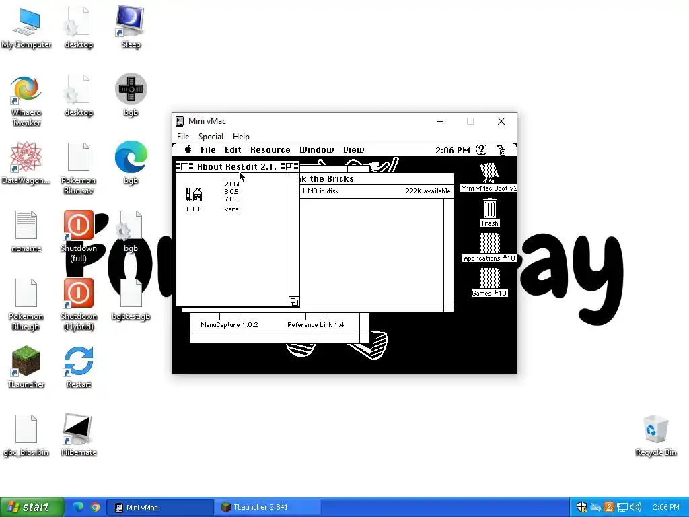Image resolution: width=689 pixels, height=517 pixels.
Task: Switch to Mini vMac taskbar button
Action: click(160, 508)
